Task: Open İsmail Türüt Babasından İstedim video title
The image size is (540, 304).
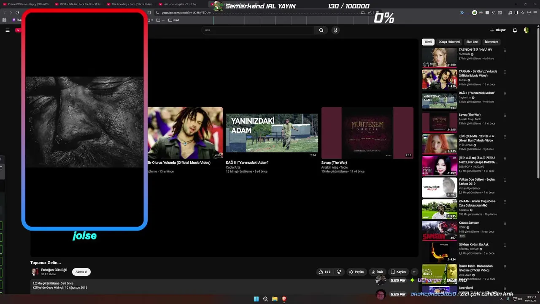Action: tap(476, 268)
